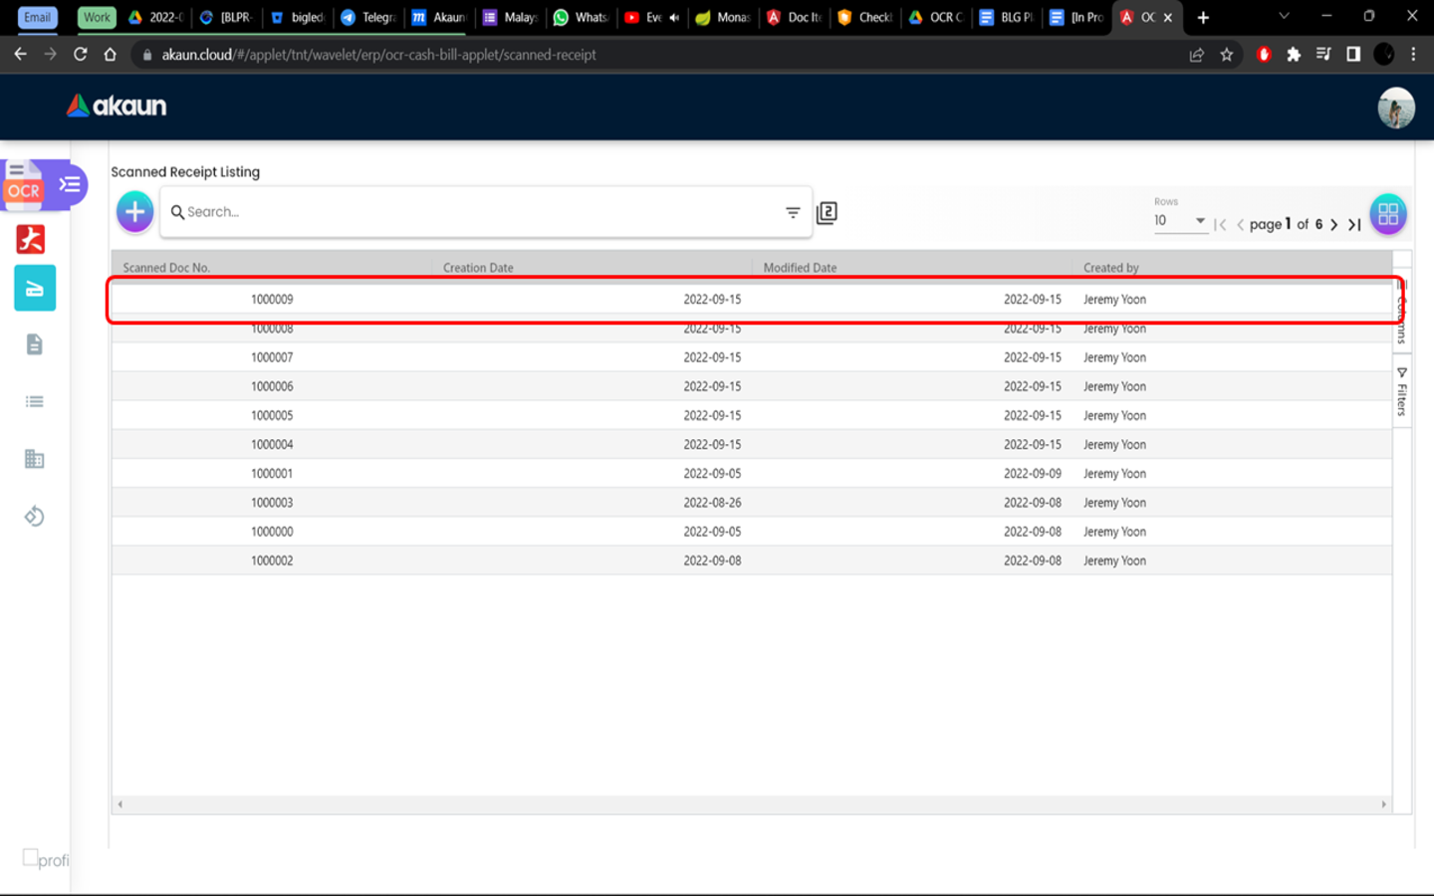Open the Rows per page dropdown

click(1180, 221)
